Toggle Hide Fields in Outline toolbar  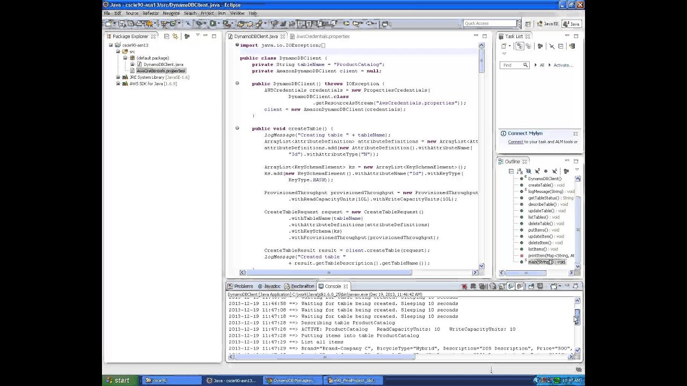coord(529,171)
